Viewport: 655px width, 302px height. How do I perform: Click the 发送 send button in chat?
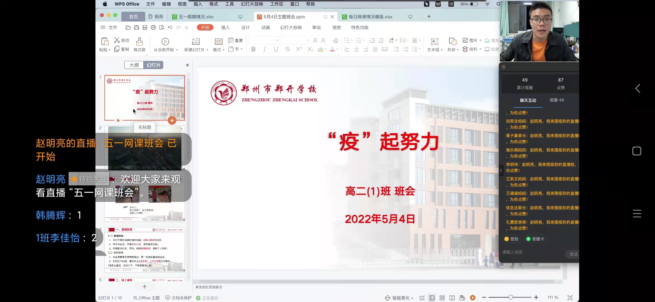tap(574, 254)
